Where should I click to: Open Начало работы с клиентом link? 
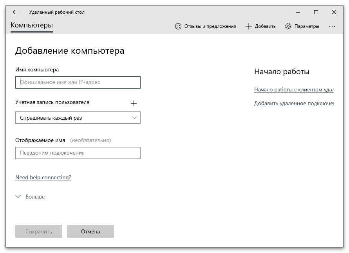pyautogui.click(x=294, y=89)
